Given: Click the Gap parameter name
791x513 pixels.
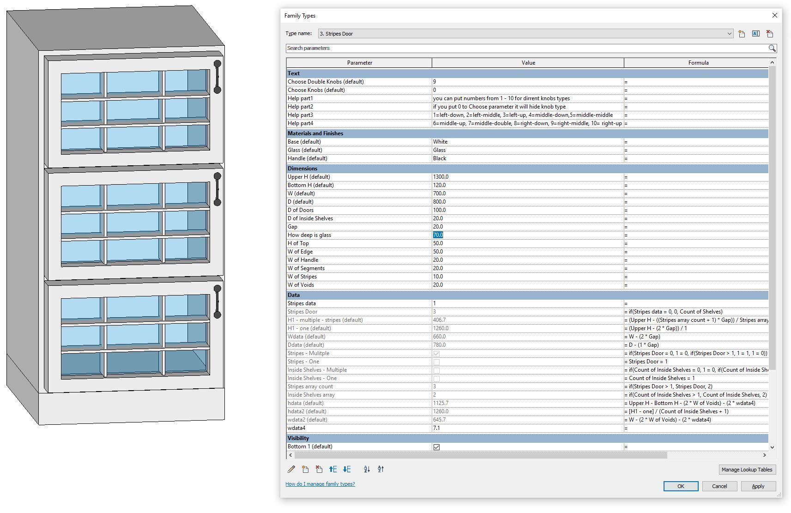Looking at the screenshot, I should [292, 227].
